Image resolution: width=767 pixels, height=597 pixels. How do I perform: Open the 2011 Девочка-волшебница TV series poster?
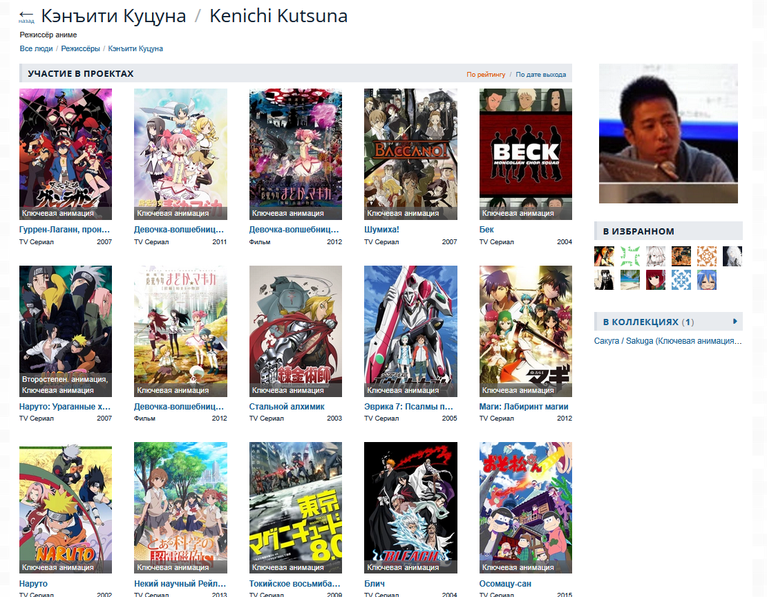coord(180,154)
